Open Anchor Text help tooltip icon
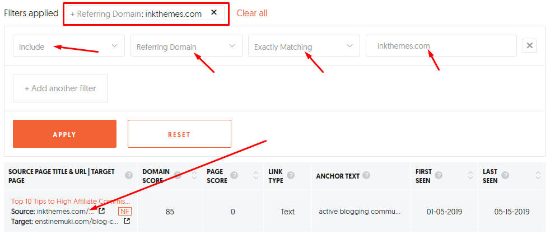550x234 pixels. coord(366,176)
